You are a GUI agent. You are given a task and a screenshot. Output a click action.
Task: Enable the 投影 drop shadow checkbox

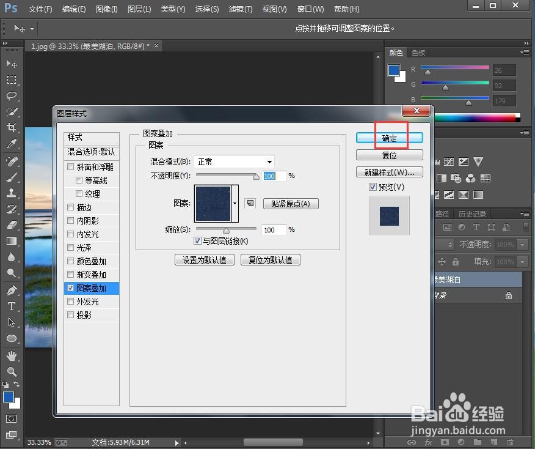tap(71, 314)
